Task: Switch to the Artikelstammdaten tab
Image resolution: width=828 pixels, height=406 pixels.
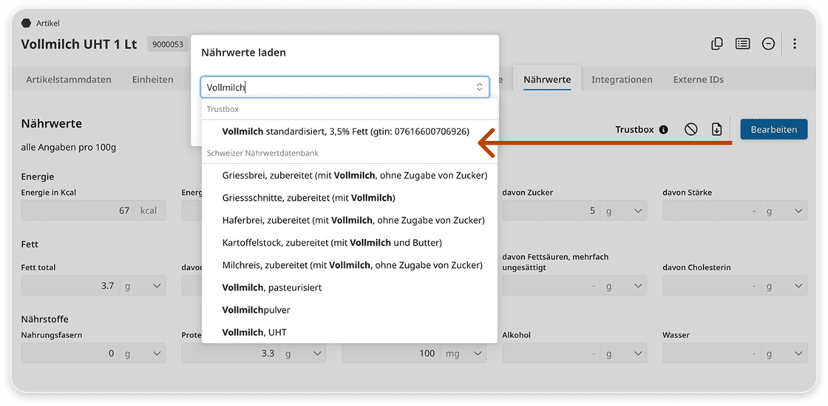Action: 69,80
